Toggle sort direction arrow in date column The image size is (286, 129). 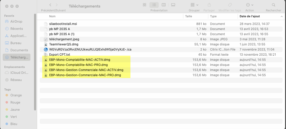(x=282, y=16)
